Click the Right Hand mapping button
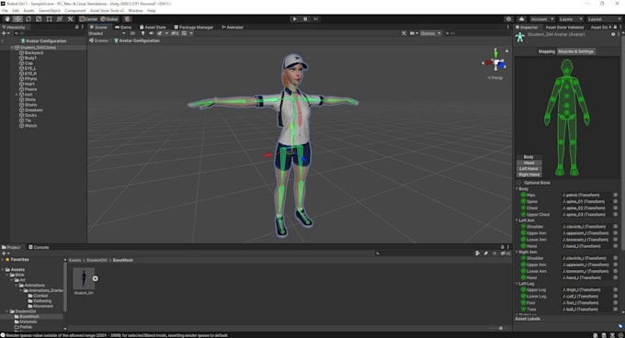625x338 pixels. [528, 175]
